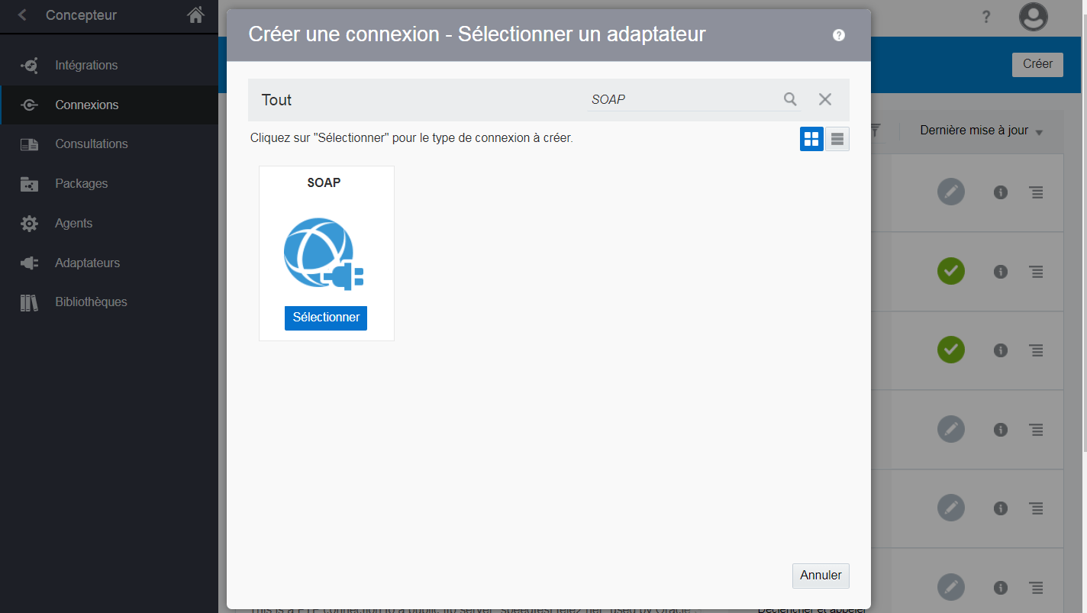Click the SOAP search input field
1087x613 pixels.
pyautogui.click(x=679, y=99)
